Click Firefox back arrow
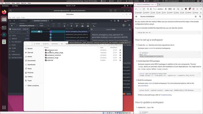The image size is (203, 114). 136,9
